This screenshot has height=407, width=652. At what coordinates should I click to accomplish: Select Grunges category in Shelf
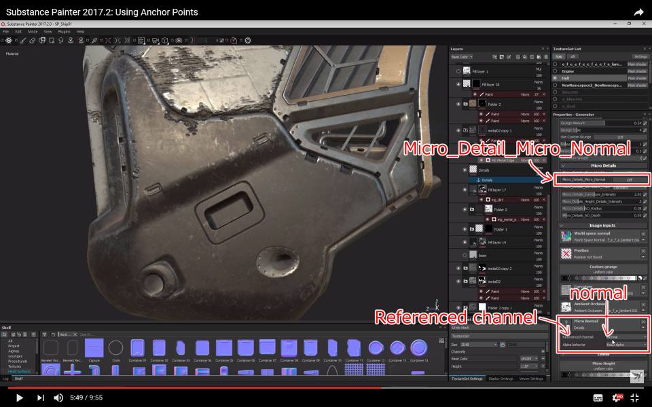click(15, 356)
